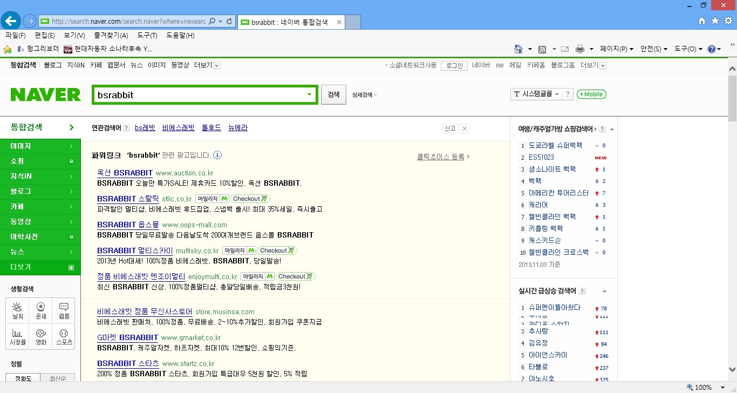Open the 웹툰 webtoon icon
Screen dimensions: 737x393
coord(64,310)
